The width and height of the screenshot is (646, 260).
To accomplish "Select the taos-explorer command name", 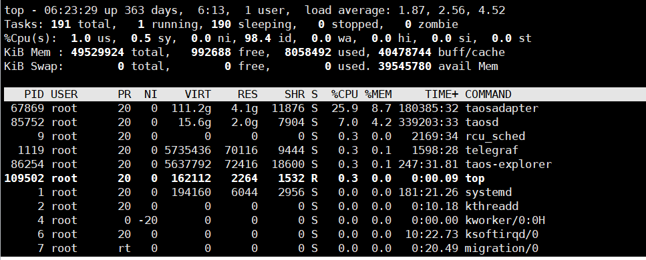I will (508, 165).
